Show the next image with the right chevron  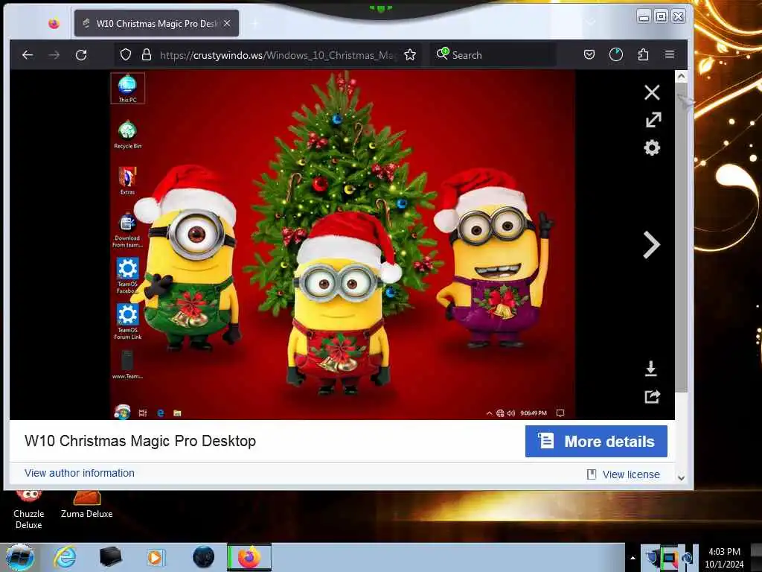pos(651,244)
